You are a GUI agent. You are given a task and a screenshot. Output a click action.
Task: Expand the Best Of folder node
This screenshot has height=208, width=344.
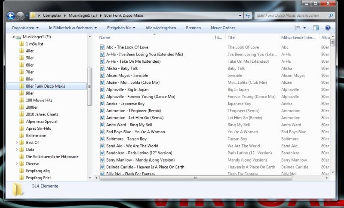[17, 143]
